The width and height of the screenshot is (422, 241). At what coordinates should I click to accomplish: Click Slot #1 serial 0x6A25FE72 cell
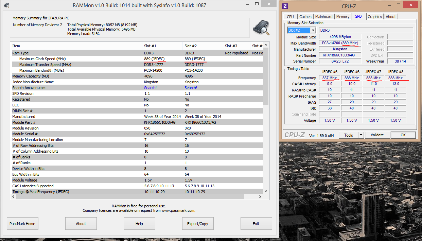click(155, 134)
